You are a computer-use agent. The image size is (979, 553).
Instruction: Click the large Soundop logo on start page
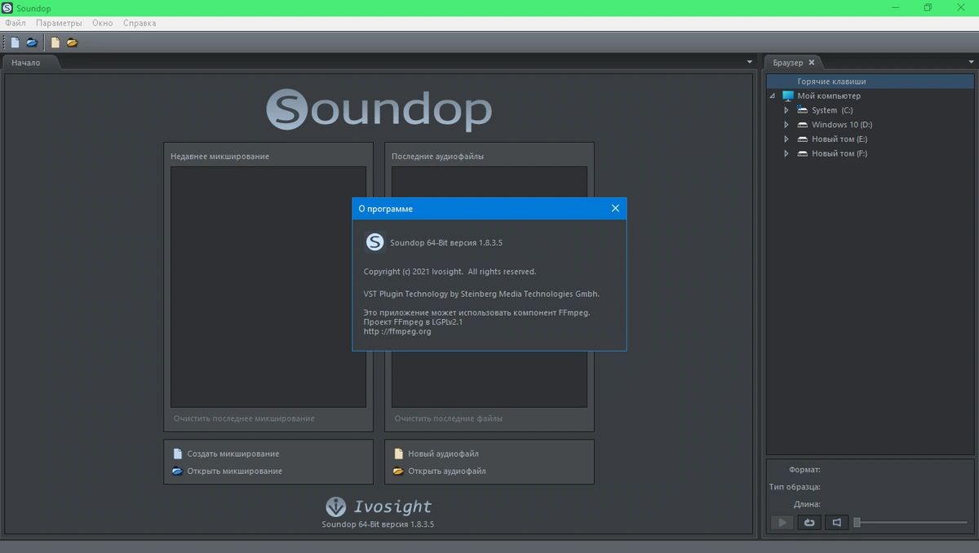pyautogui.click(x=379, y=109)
